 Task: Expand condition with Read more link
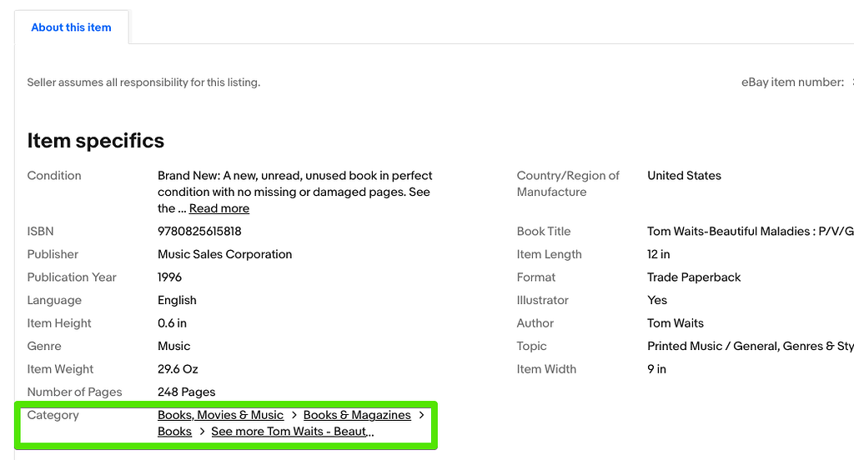pyautogui.click(x=219, y=208)
